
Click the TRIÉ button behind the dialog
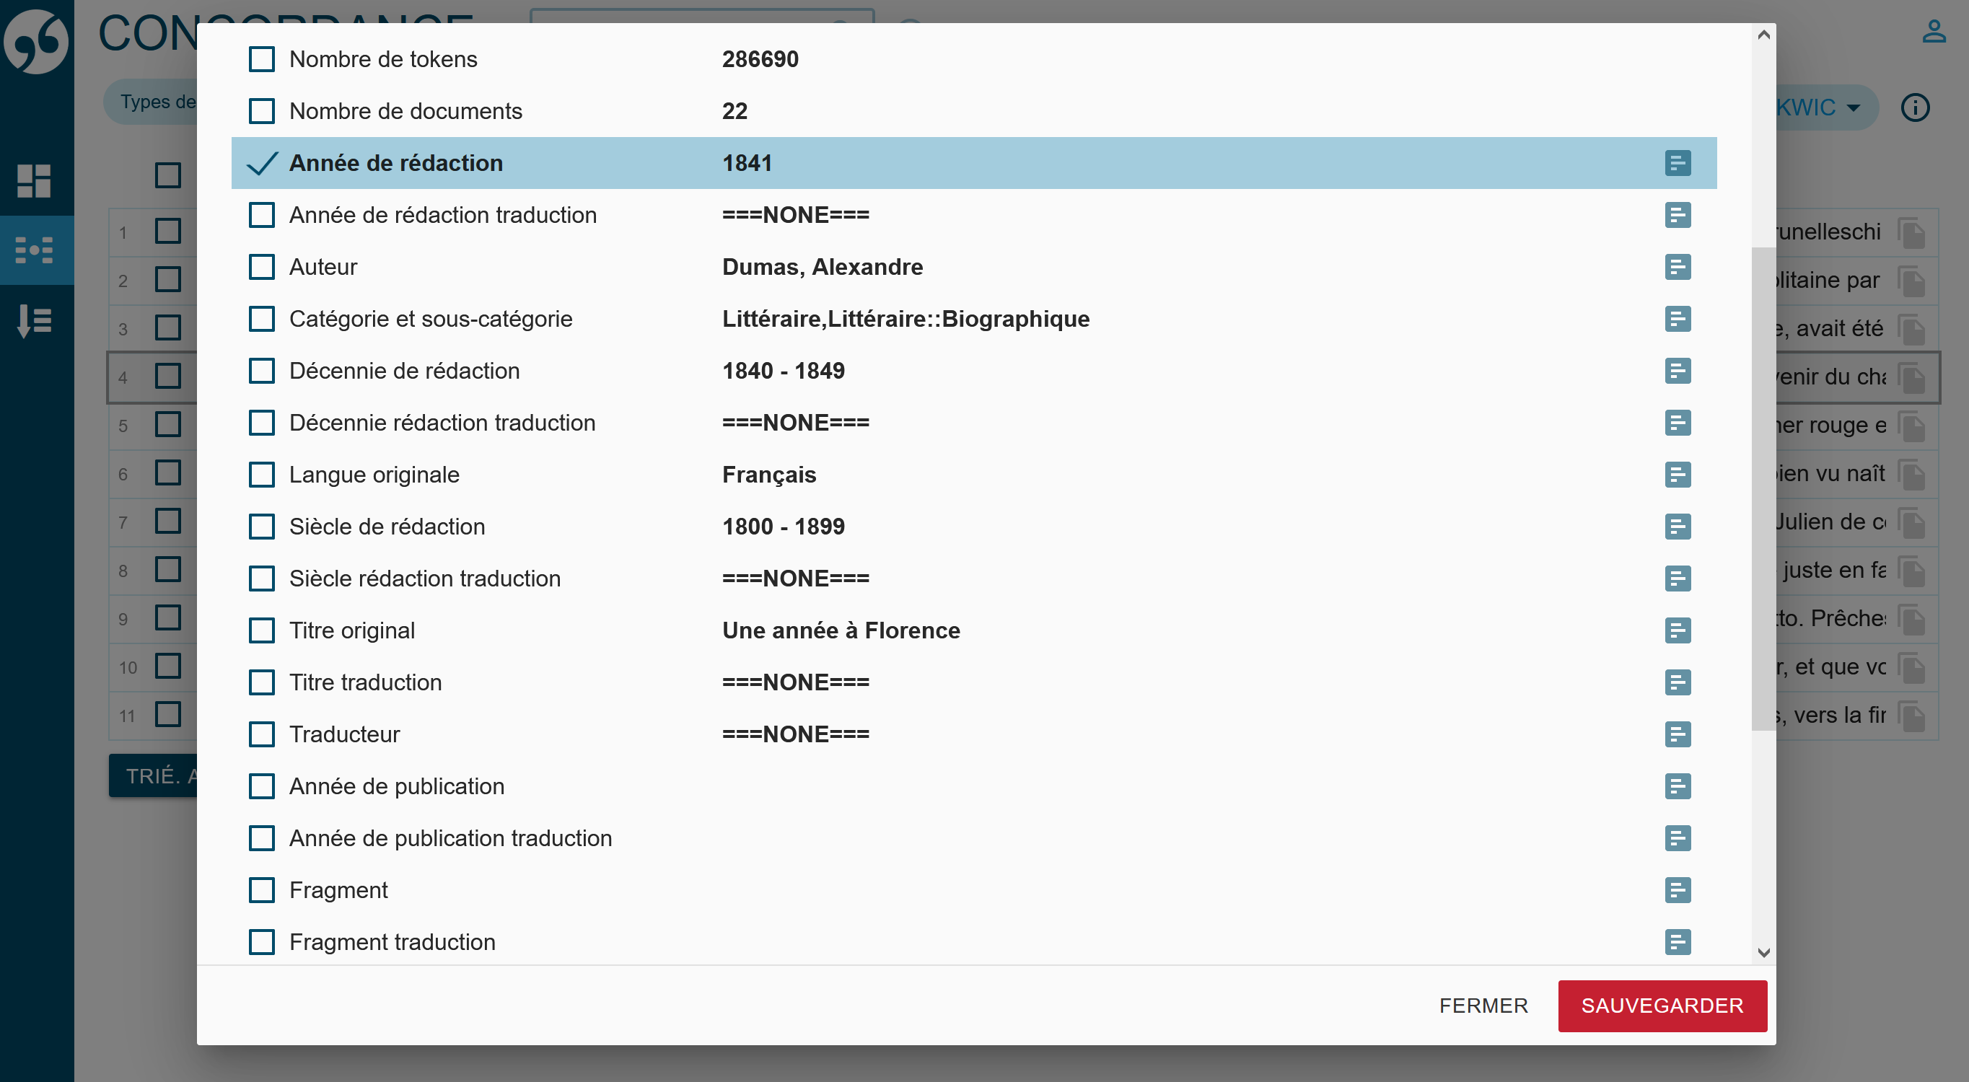tap(153, 775)
